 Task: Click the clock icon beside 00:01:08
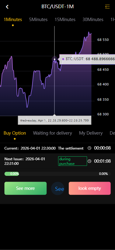point(89,161)
